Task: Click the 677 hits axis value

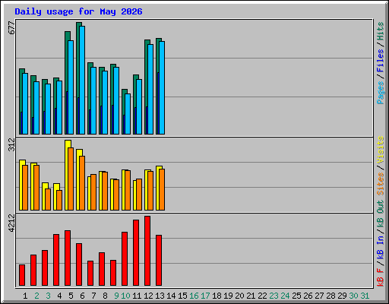Action: [11, 27]
